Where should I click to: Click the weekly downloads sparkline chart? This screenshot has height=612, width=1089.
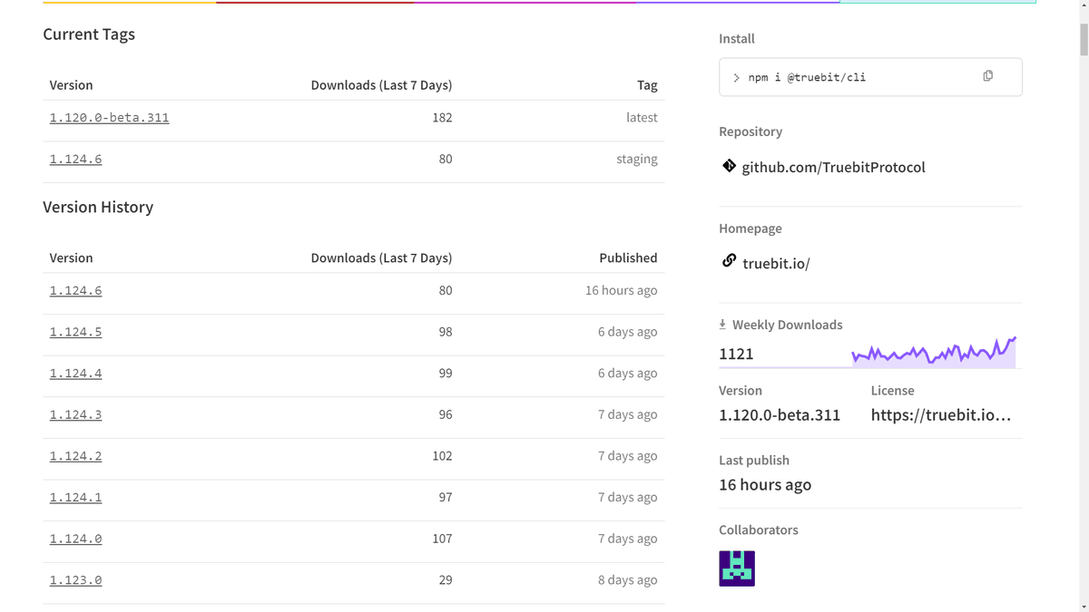point(934,352)
